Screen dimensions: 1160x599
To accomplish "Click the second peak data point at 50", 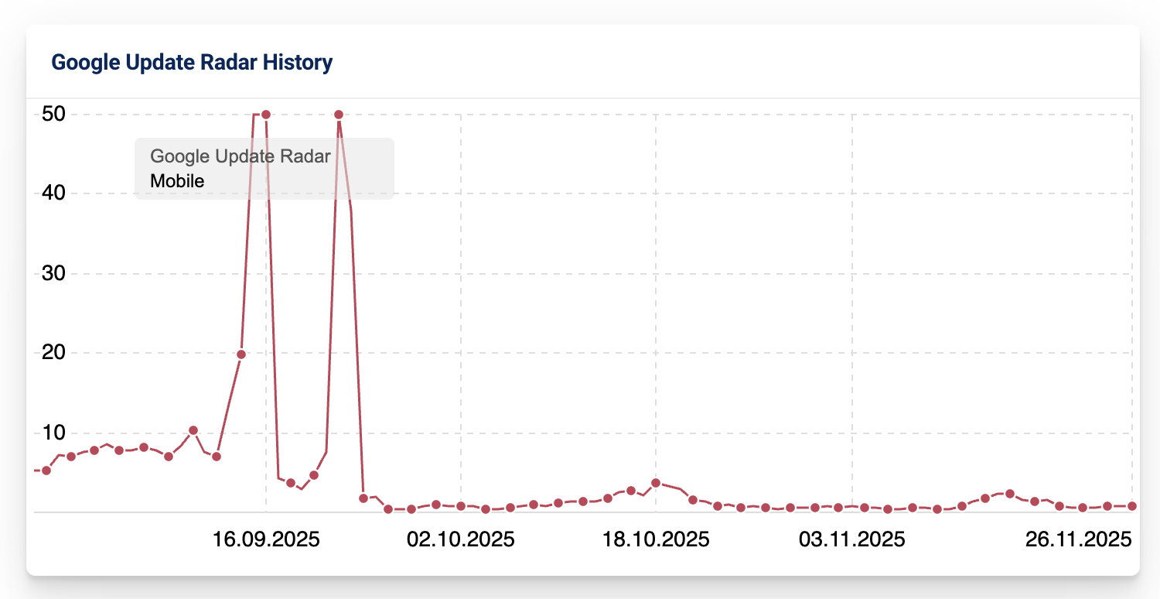I will [339, 115].
